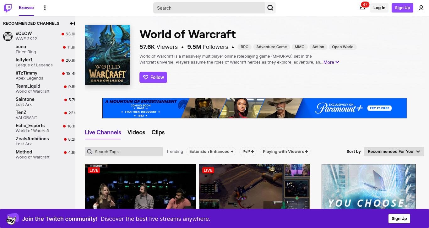Open the user profile icon menu
The height and width of the screenshot is (228, 429).
tap(421, 8)
